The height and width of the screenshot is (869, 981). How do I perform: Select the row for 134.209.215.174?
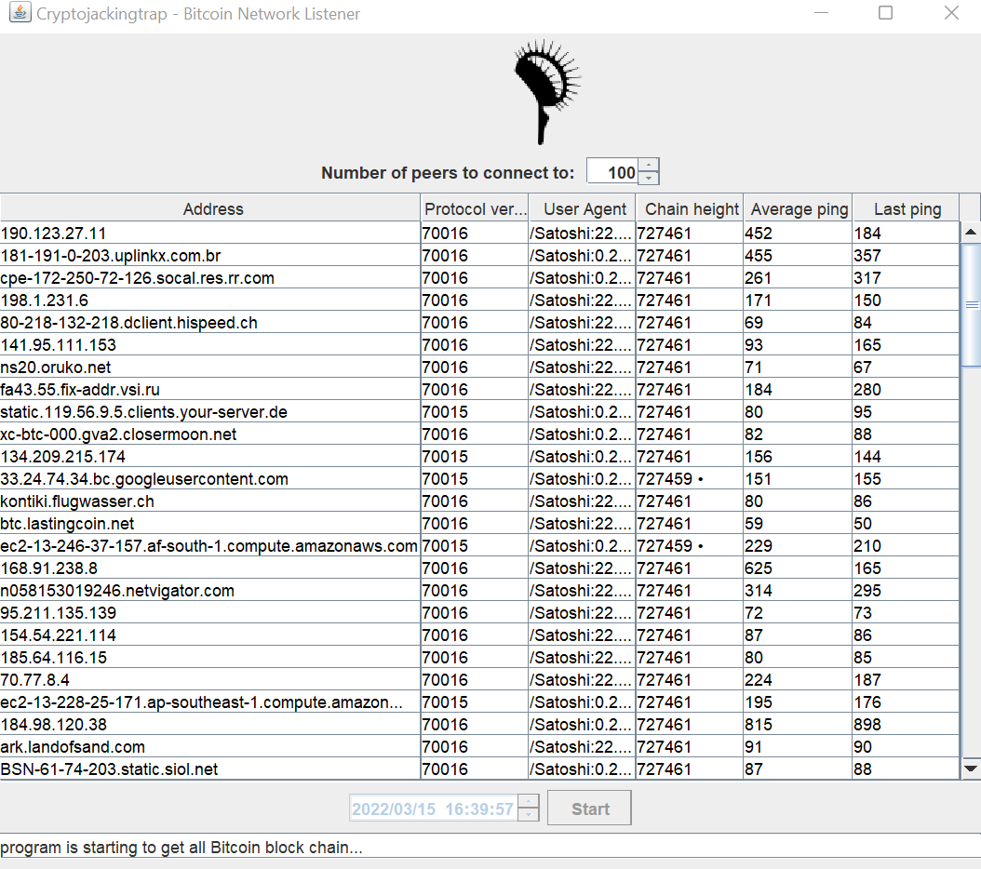point(479,456)
